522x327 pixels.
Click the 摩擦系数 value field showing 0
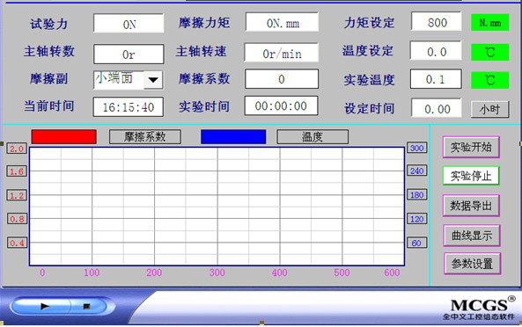click(x=282, y=79)
